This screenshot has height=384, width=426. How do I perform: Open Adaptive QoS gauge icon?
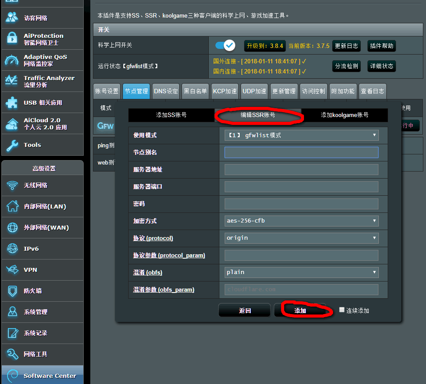(x=11, y=60)
